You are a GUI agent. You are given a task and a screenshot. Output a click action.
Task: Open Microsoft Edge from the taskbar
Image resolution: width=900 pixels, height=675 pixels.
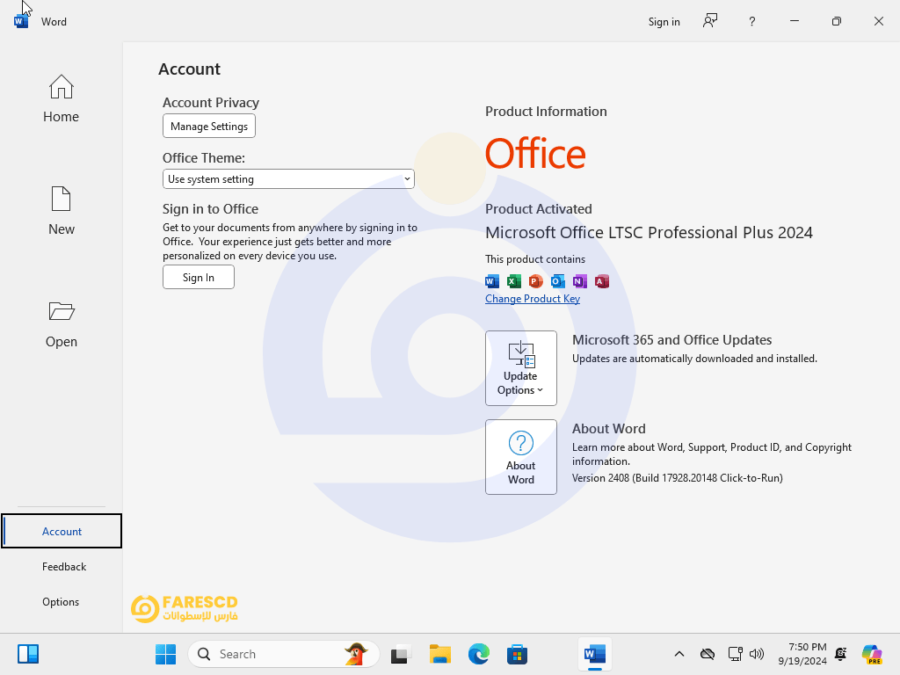pyautogui.click(x=479, y=654)
